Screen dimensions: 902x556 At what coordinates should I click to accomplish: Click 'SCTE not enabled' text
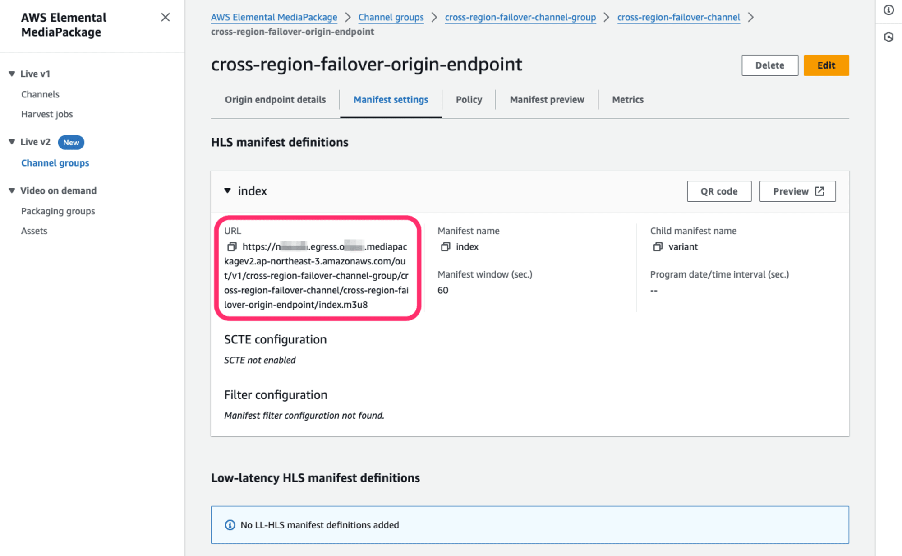(260, 360)
